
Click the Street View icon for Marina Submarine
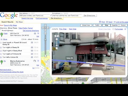[x=35, y=61]
